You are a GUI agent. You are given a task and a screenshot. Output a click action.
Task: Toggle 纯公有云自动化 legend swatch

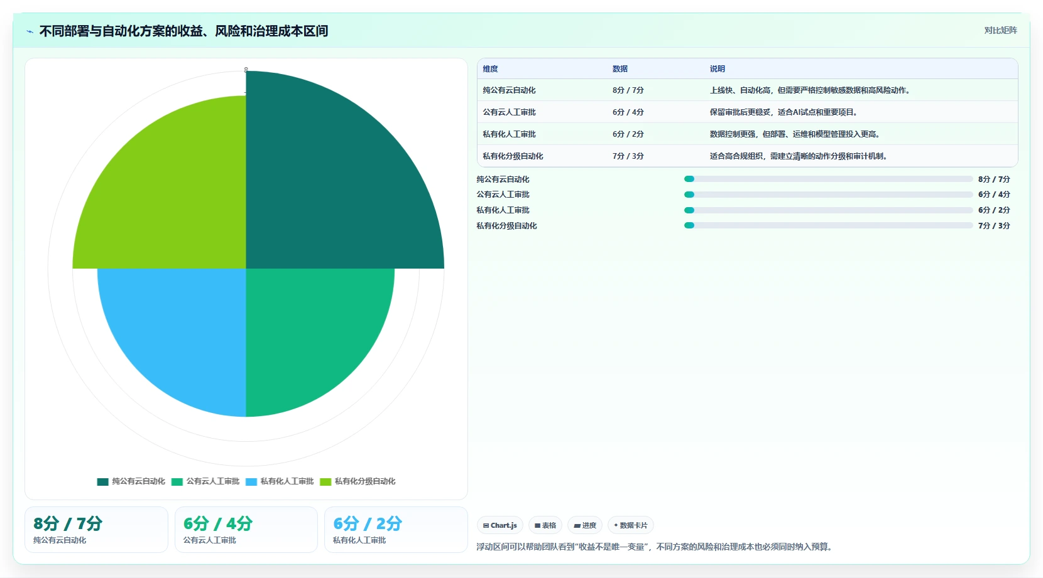[x=102, y=482]
